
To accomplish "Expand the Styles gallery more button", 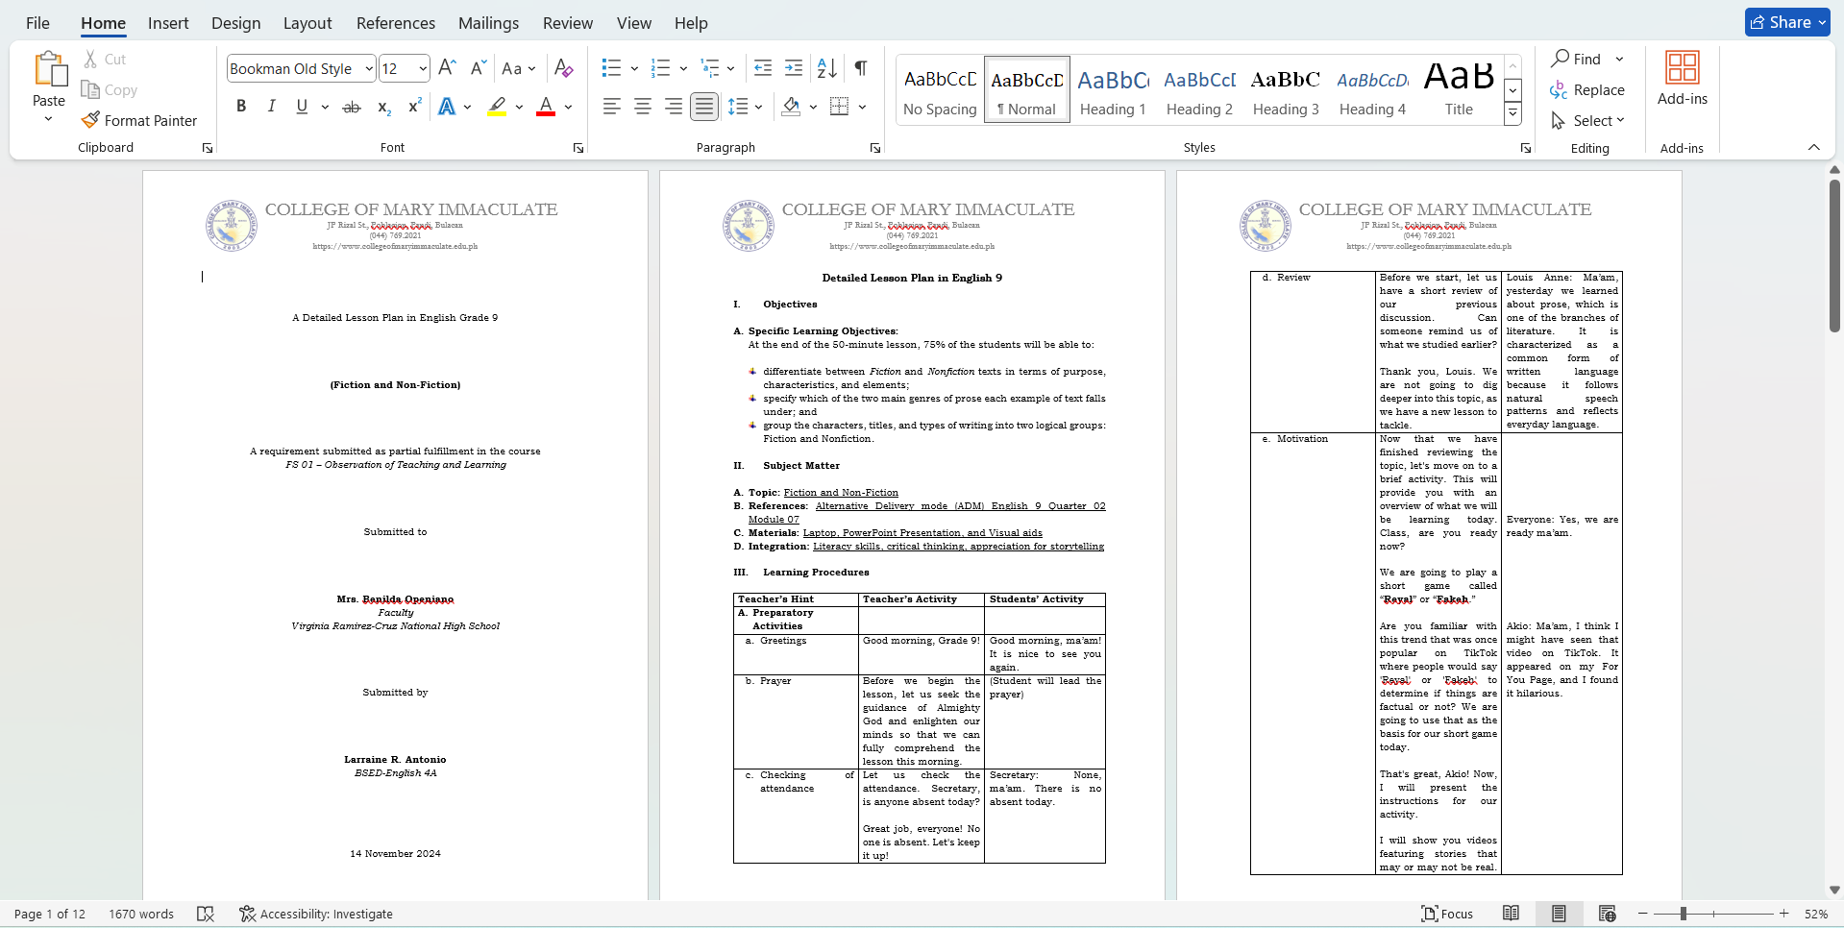I will 1512,113.
